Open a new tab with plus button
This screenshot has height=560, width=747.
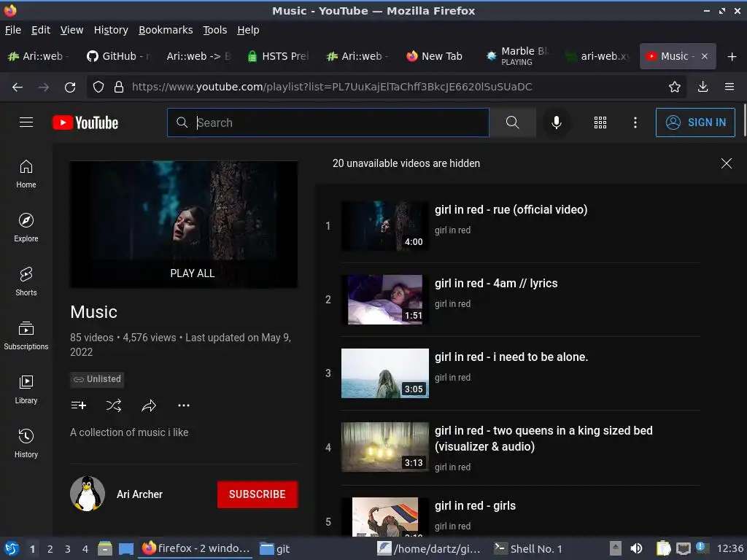coord(732,57)
